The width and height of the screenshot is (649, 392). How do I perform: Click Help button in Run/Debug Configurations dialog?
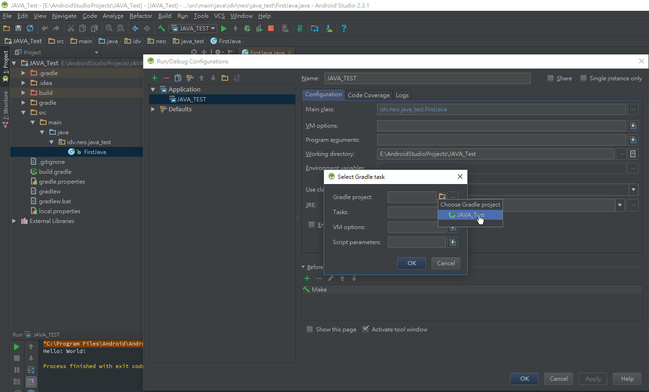[x=627, y=379]
